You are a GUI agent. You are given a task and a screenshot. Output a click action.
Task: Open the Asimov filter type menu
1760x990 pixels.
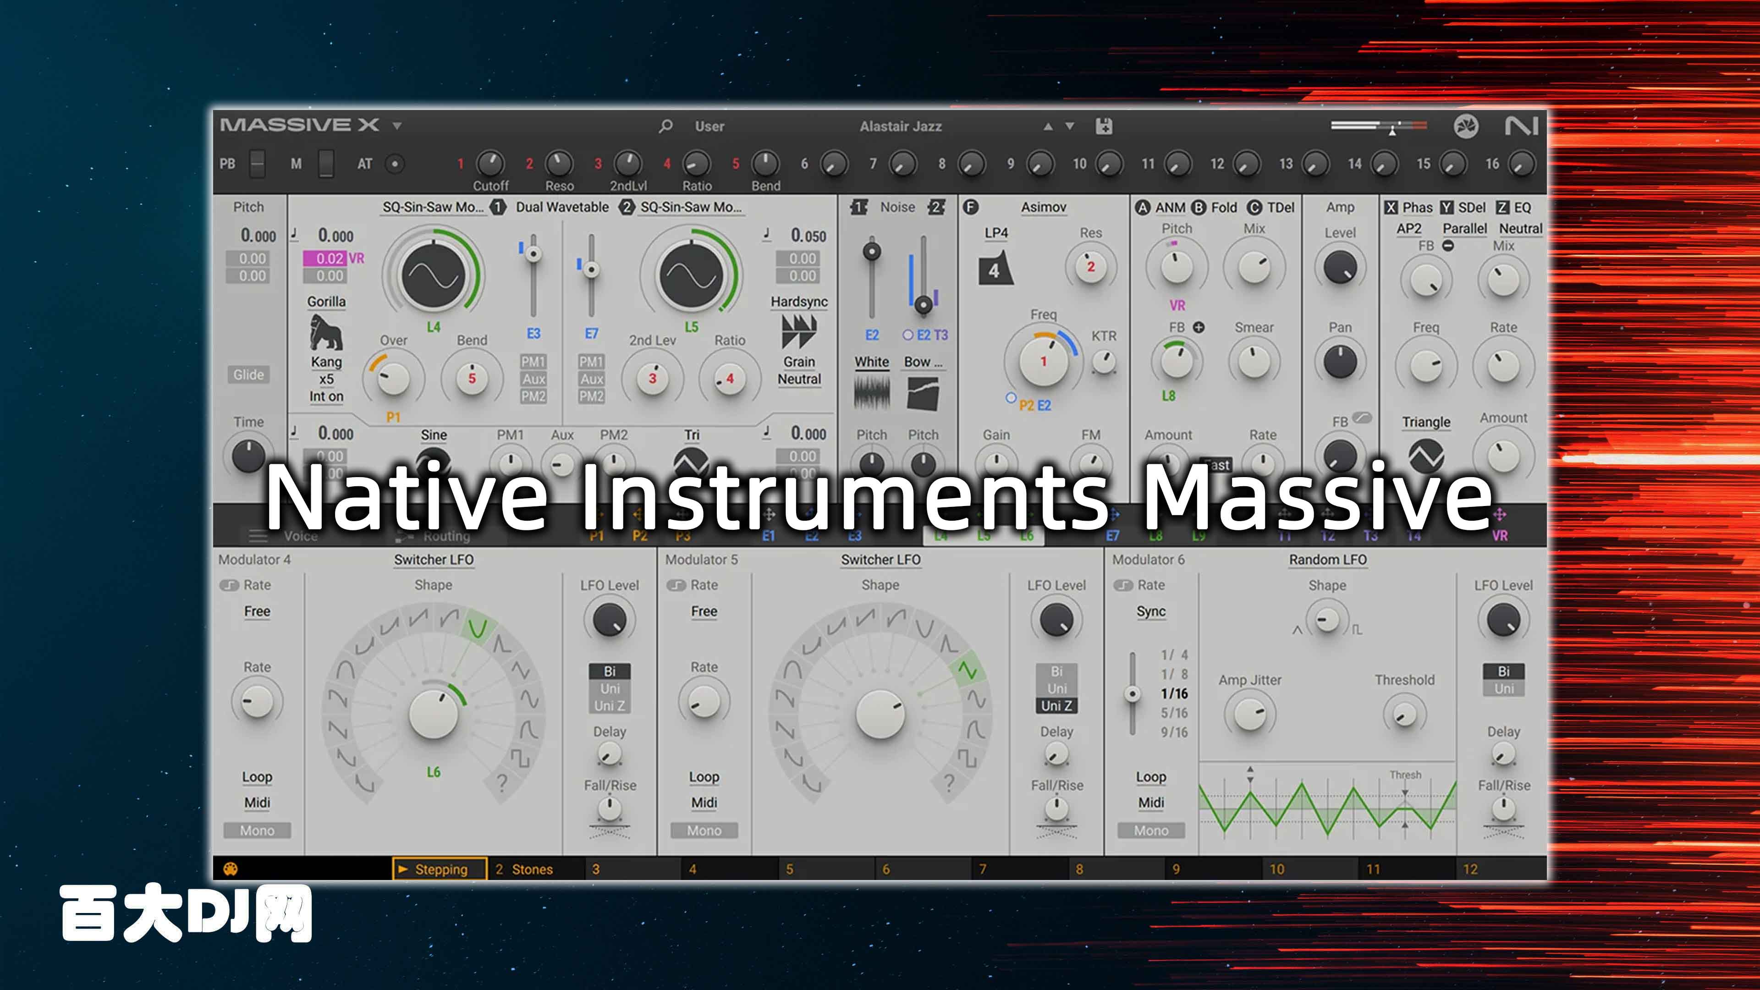1043,207
